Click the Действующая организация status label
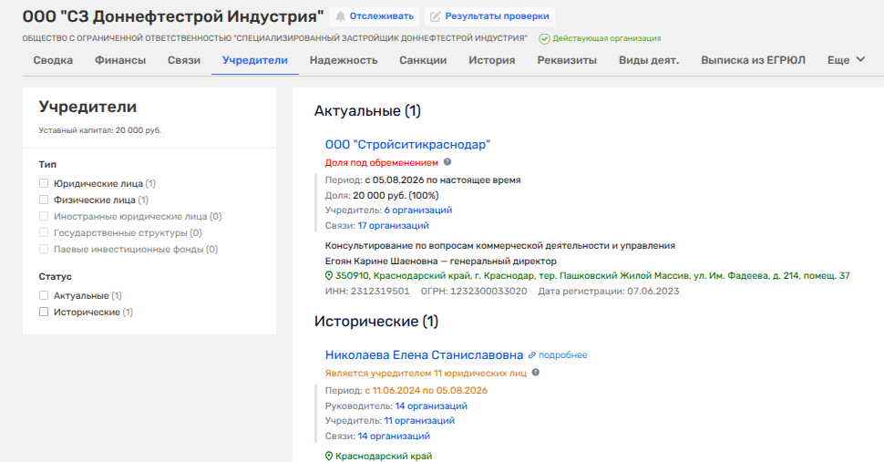 [x=607, y=39]
